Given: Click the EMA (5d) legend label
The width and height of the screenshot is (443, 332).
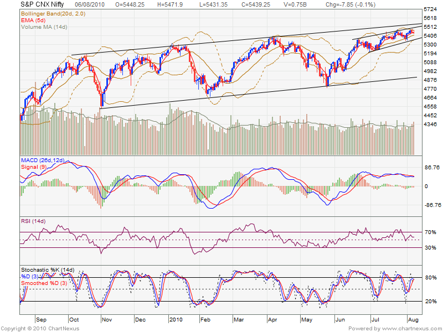Looking at the screenshot, I should coord(33,19).
